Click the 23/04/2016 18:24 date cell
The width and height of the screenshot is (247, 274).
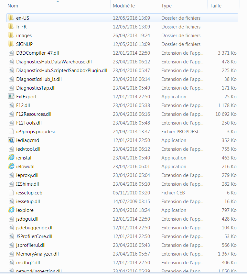[131, 210]
